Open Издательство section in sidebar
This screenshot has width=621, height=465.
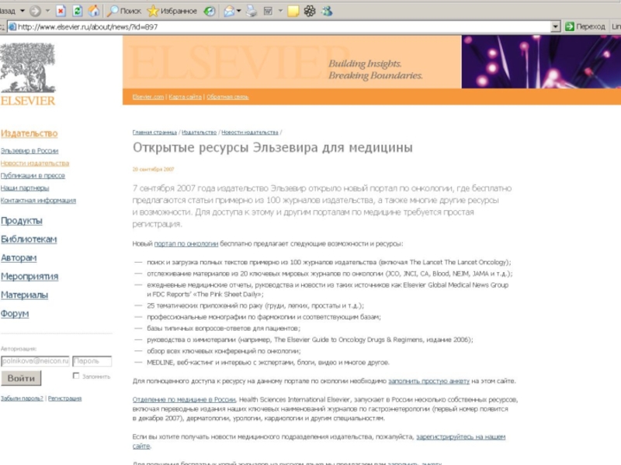pos(29,133)
